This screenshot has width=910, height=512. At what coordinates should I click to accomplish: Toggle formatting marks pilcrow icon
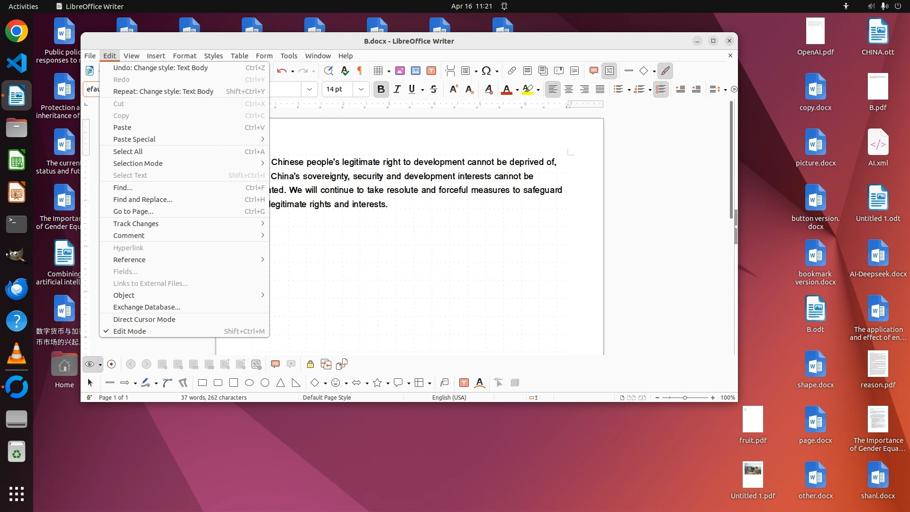(x=359, y=71)
